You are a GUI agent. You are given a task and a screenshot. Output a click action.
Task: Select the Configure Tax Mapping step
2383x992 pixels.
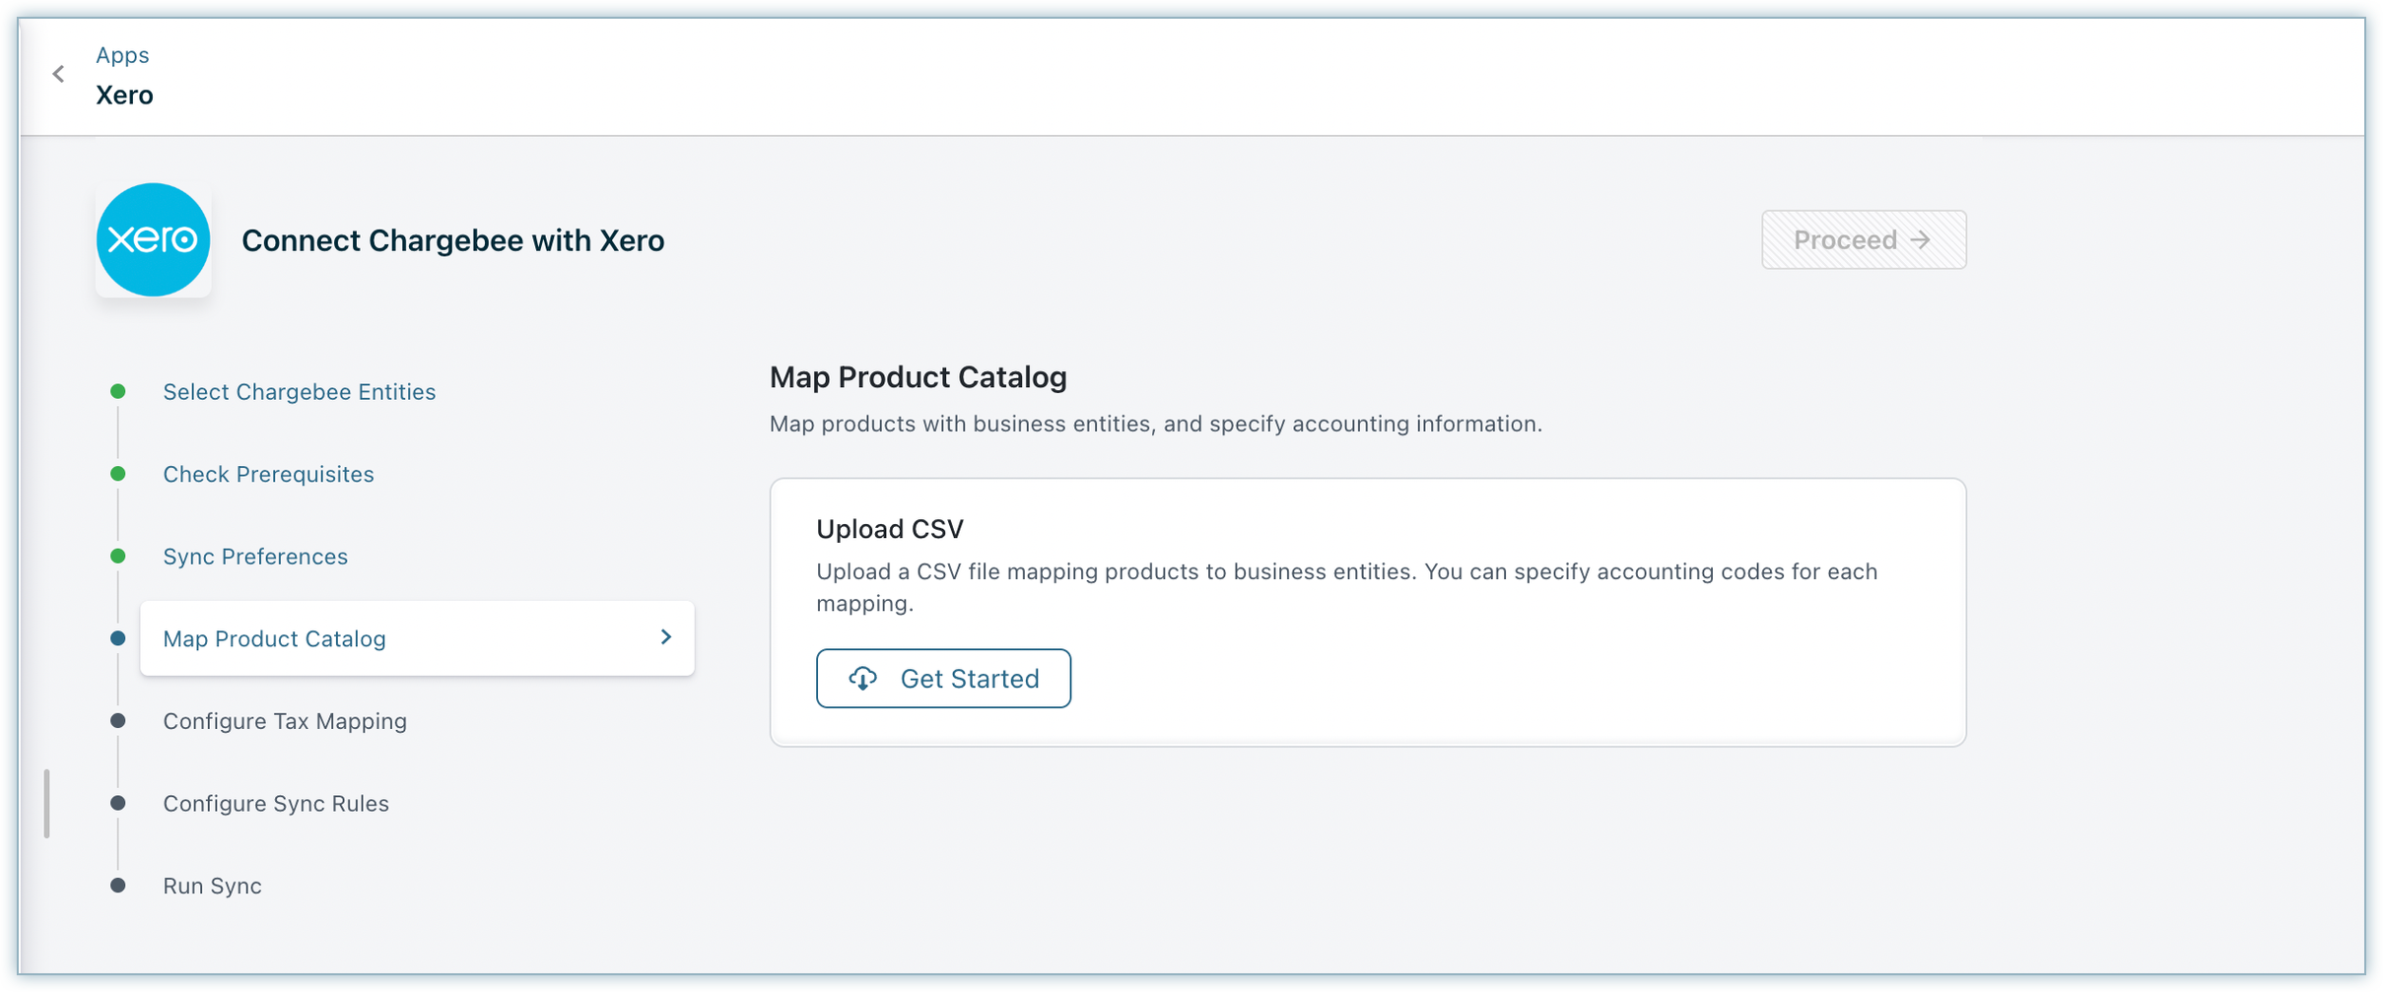tap(285, 721)
